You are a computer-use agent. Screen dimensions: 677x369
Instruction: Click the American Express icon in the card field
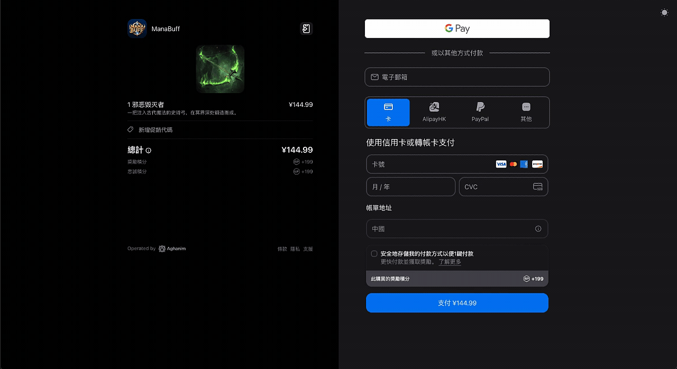(524, 164)
